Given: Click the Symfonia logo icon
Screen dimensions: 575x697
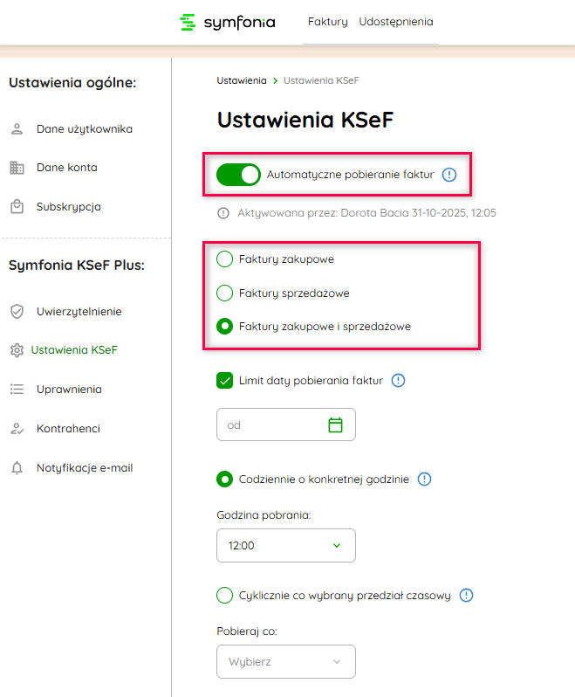Looking at the screenshot, I should click(188, 22).
